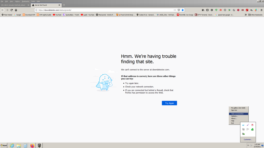The image size is (264, 148).
Task: Click the Pinterest extension icon
Action: click(x=225, y=10)
